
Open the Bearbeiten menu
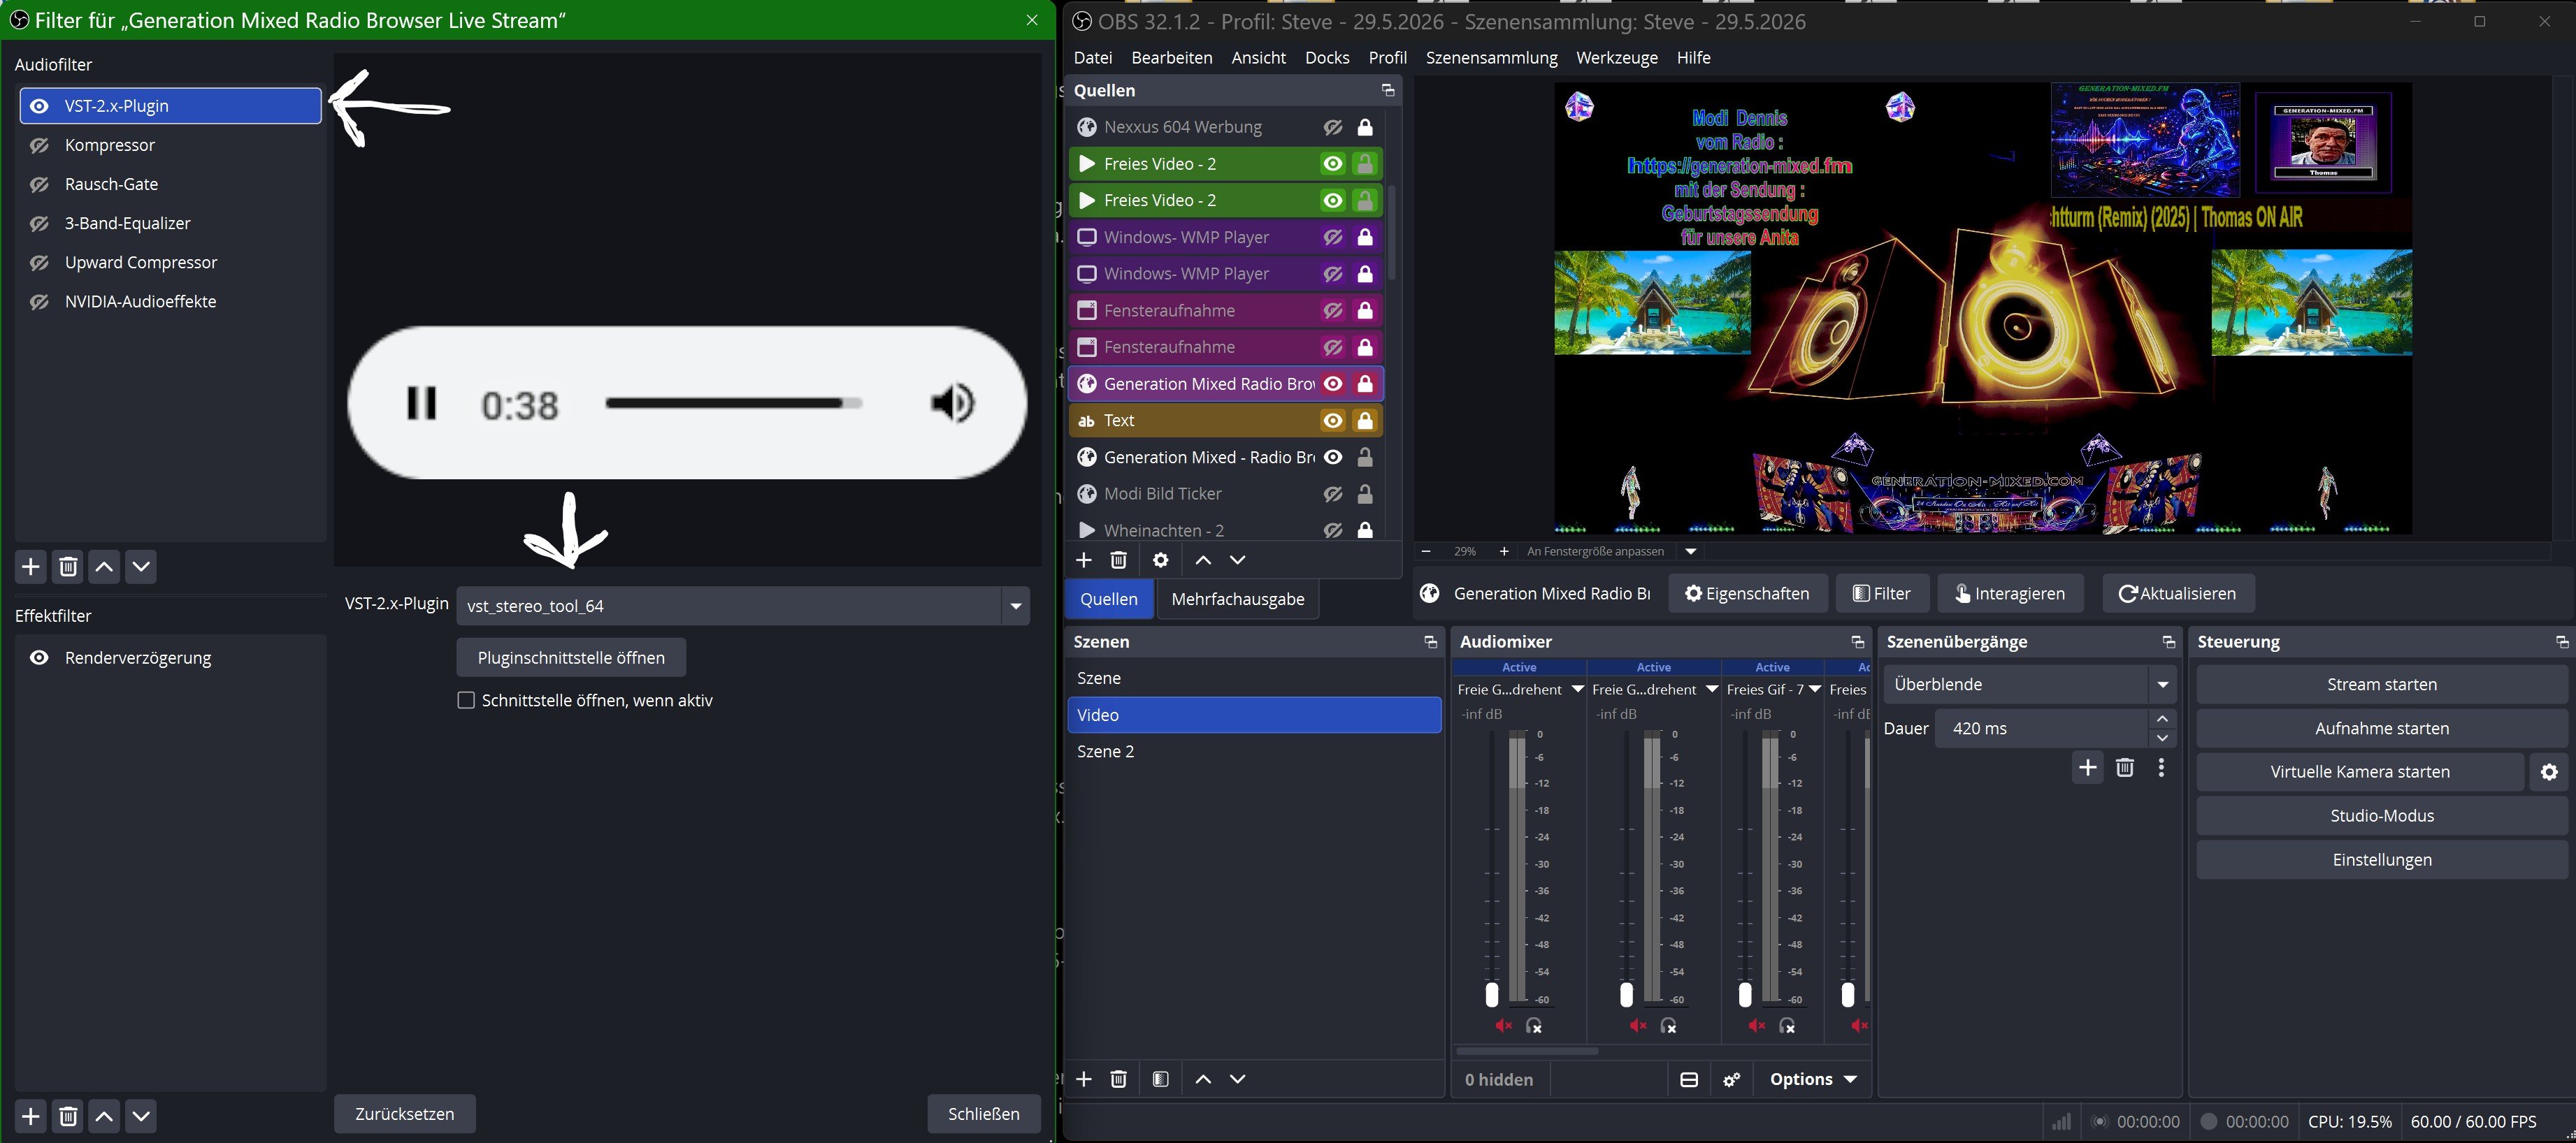pyautogui.click(x=1172, y=58)
